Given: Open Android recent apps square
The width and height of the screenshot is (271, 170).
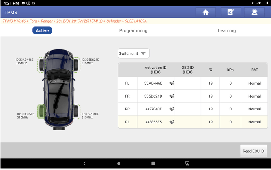Looking at the screenshot, I should 153,164.
